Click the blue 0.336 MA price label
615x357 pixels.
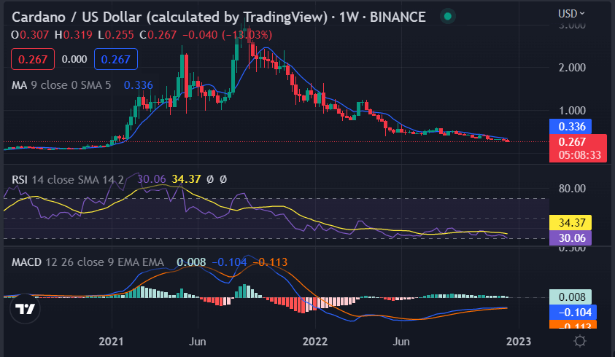[570, 127]
